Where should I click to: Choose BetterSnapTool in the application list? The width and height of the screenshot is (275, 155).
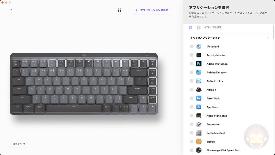click(x=216, y=133)
